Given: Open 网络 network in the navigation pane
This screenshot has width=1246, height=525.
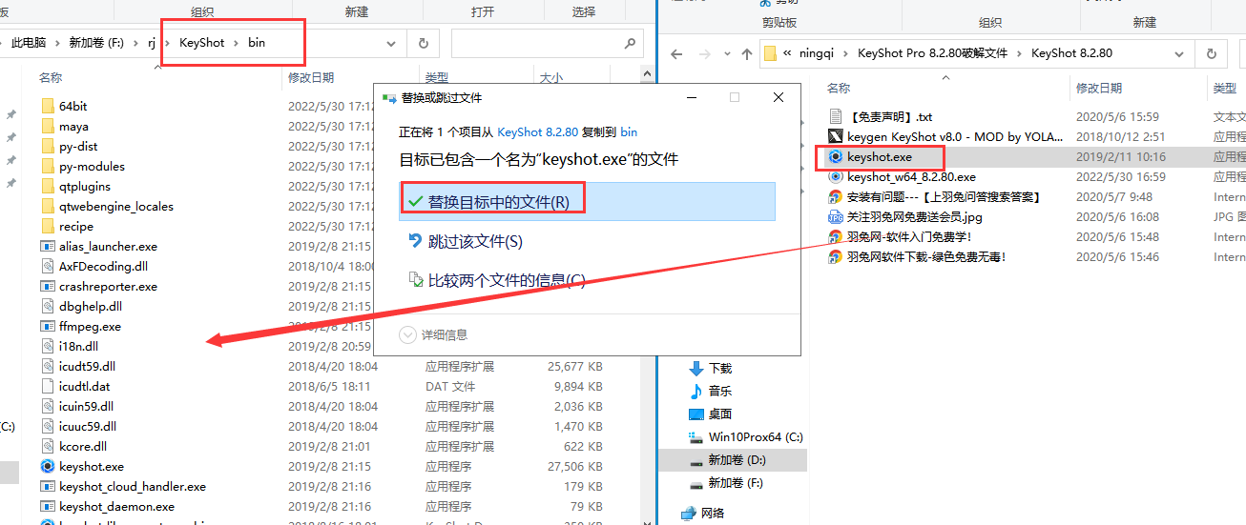Looking at the screenshot, I should tap(713, 513).
